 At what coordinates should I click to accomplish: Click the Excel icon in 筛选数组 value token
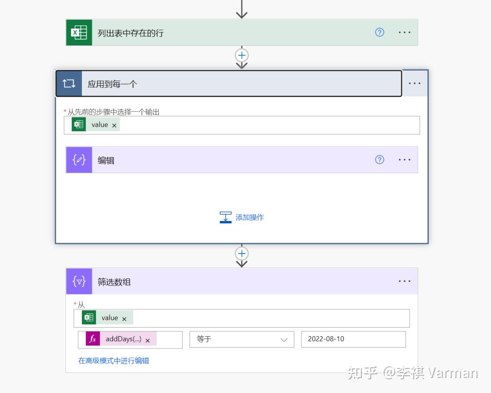pos(89,317)
